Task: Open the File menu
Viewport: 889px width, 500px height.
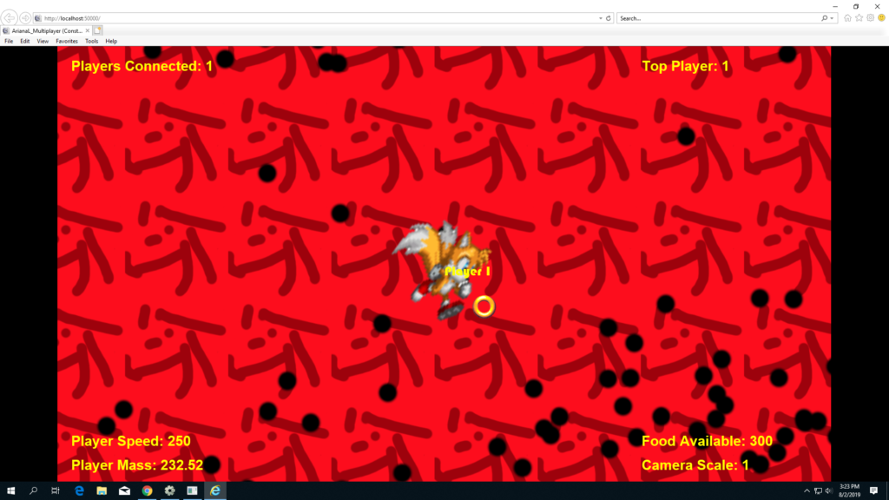Action: 9,42
